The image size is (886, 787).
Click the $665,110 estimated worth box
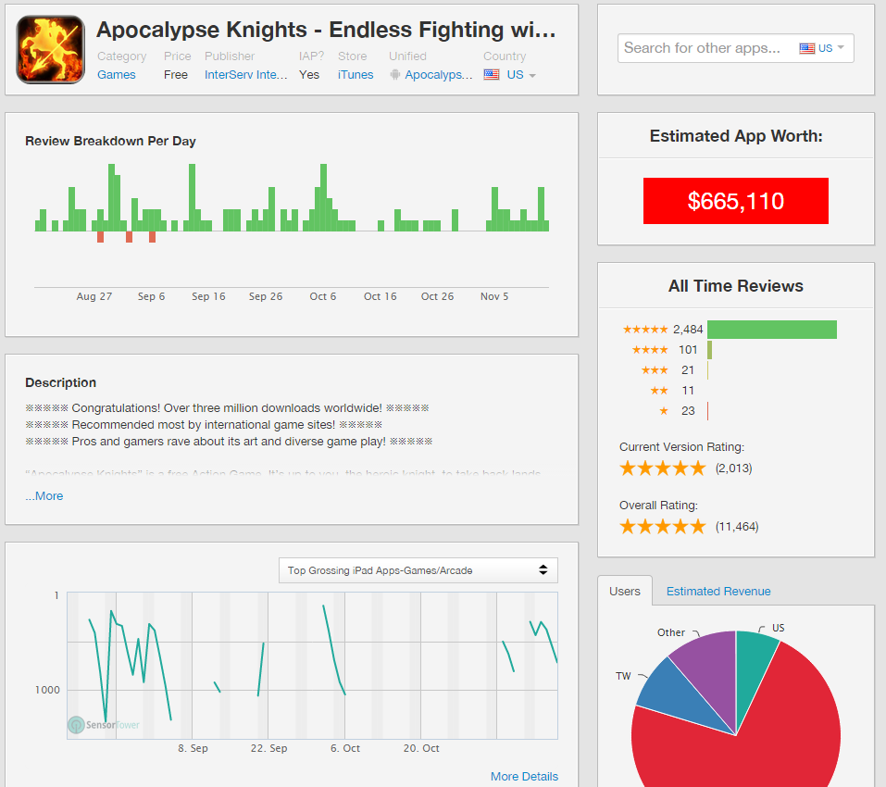[736, 201]
